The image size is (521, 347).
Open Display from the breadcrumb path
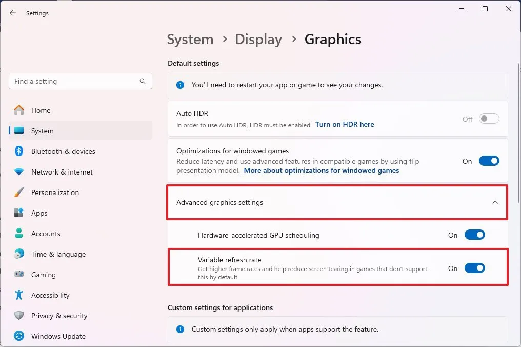(x=258, y=39)
